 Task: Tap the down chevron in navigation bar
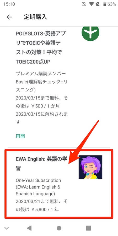click(7, 228)
